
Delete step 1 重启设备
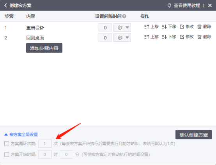(x=204, y=27)
